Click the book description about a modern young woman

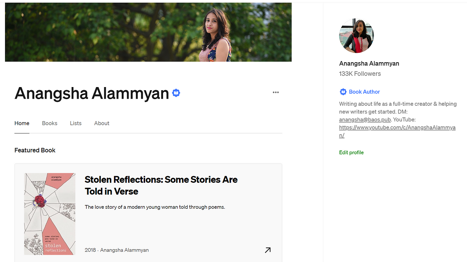(x=155, y=207)
